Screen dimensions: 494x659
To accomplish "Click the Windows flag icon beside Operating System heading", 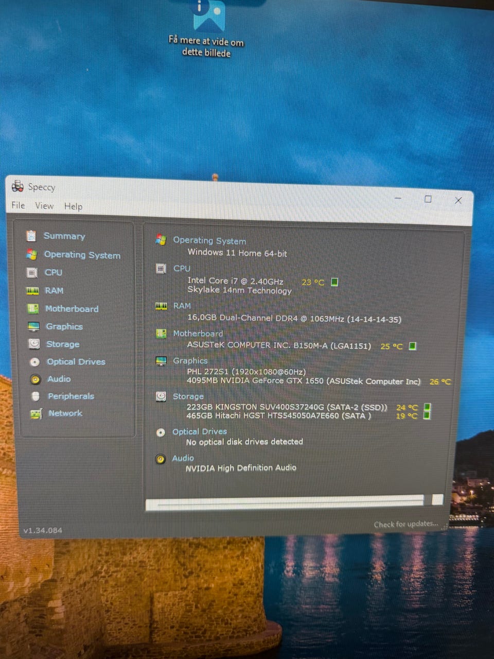I will [161, 240].
